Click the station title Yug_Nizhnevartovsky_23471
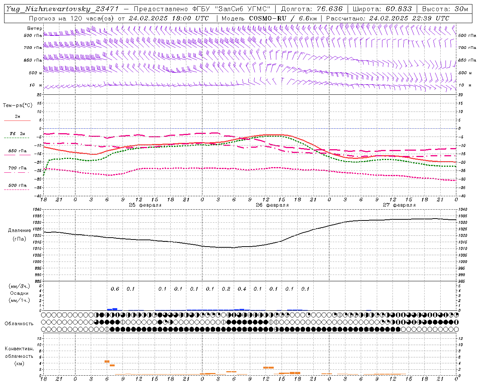This screenshot has height=382, width=478. tap(62, 9)
